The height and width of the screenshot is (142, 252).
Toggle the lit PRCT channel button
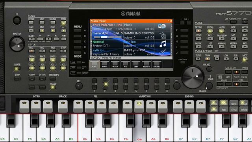click(42, 60)
